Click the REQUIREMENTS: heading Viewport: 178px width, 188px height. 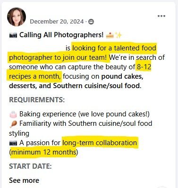point(37,100)
